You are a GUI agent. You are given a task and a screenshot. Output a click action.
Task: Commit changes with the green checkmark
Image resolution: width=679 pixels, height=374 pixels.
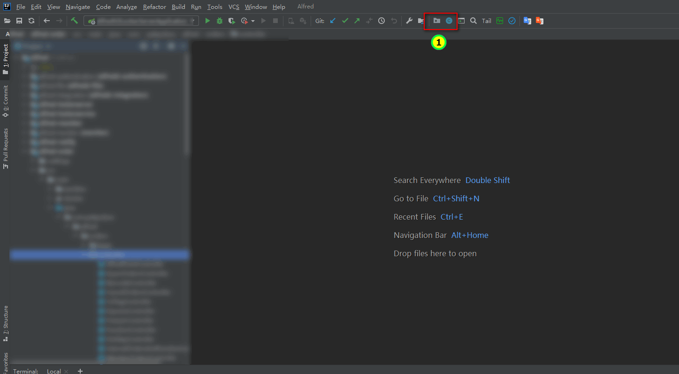345,21
